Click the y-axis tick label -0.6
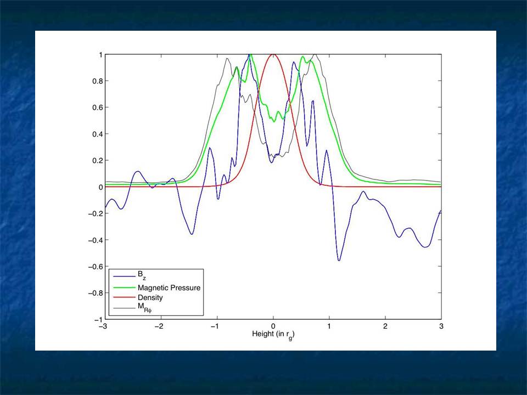 coord(93,267)
